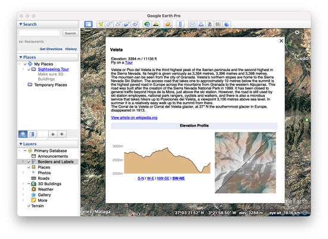
Task: Select the S-N elevation profile
Action: pyautogui.click(x=141, y=179)
